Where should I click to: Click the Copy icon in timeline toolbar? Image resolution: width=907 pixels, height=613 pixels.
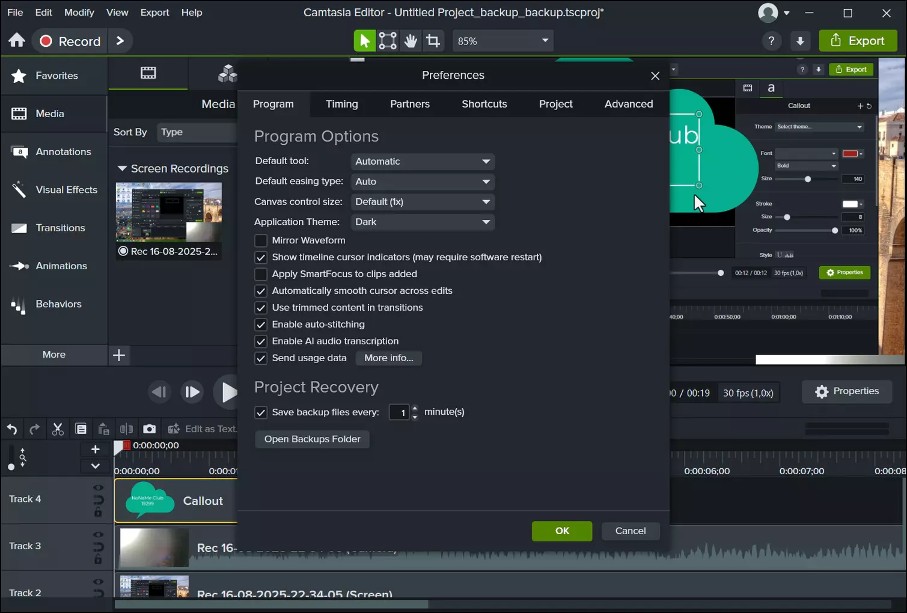pyautogui.click(x=81, y=429)
